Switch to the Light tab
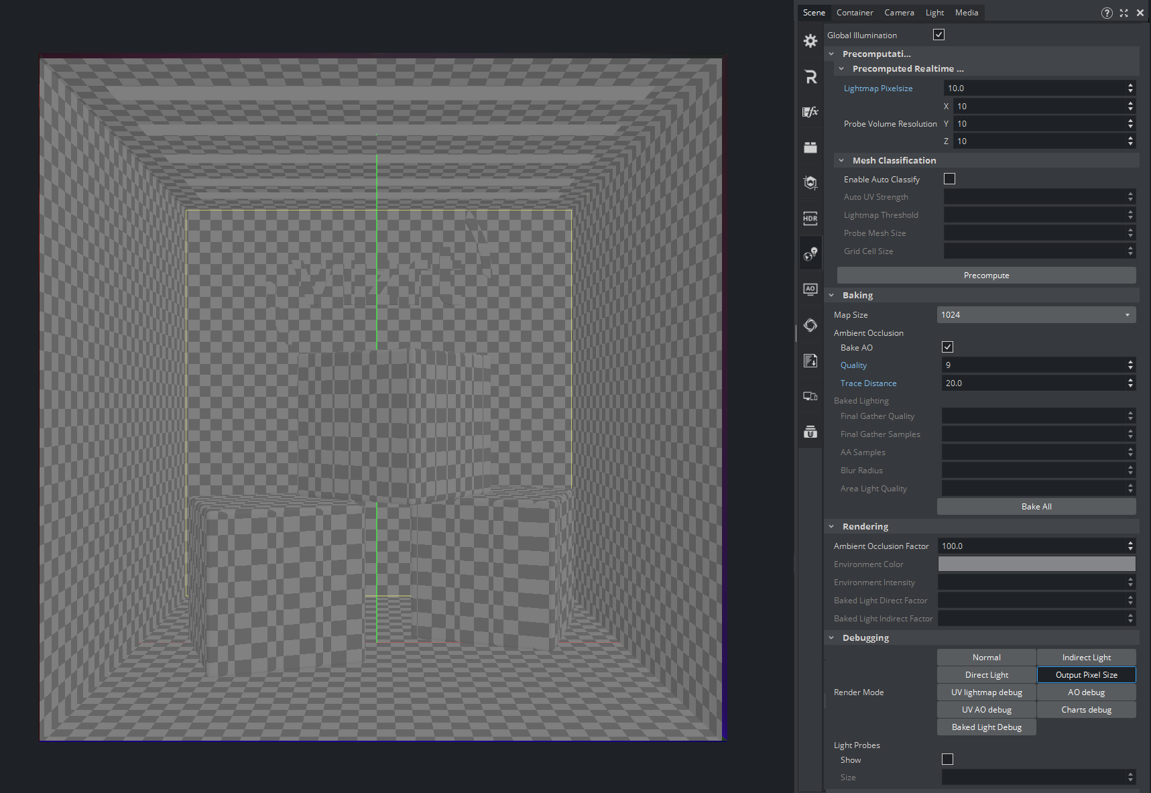The width and height of the screenshot is (1151, 793). coord(934,13)
